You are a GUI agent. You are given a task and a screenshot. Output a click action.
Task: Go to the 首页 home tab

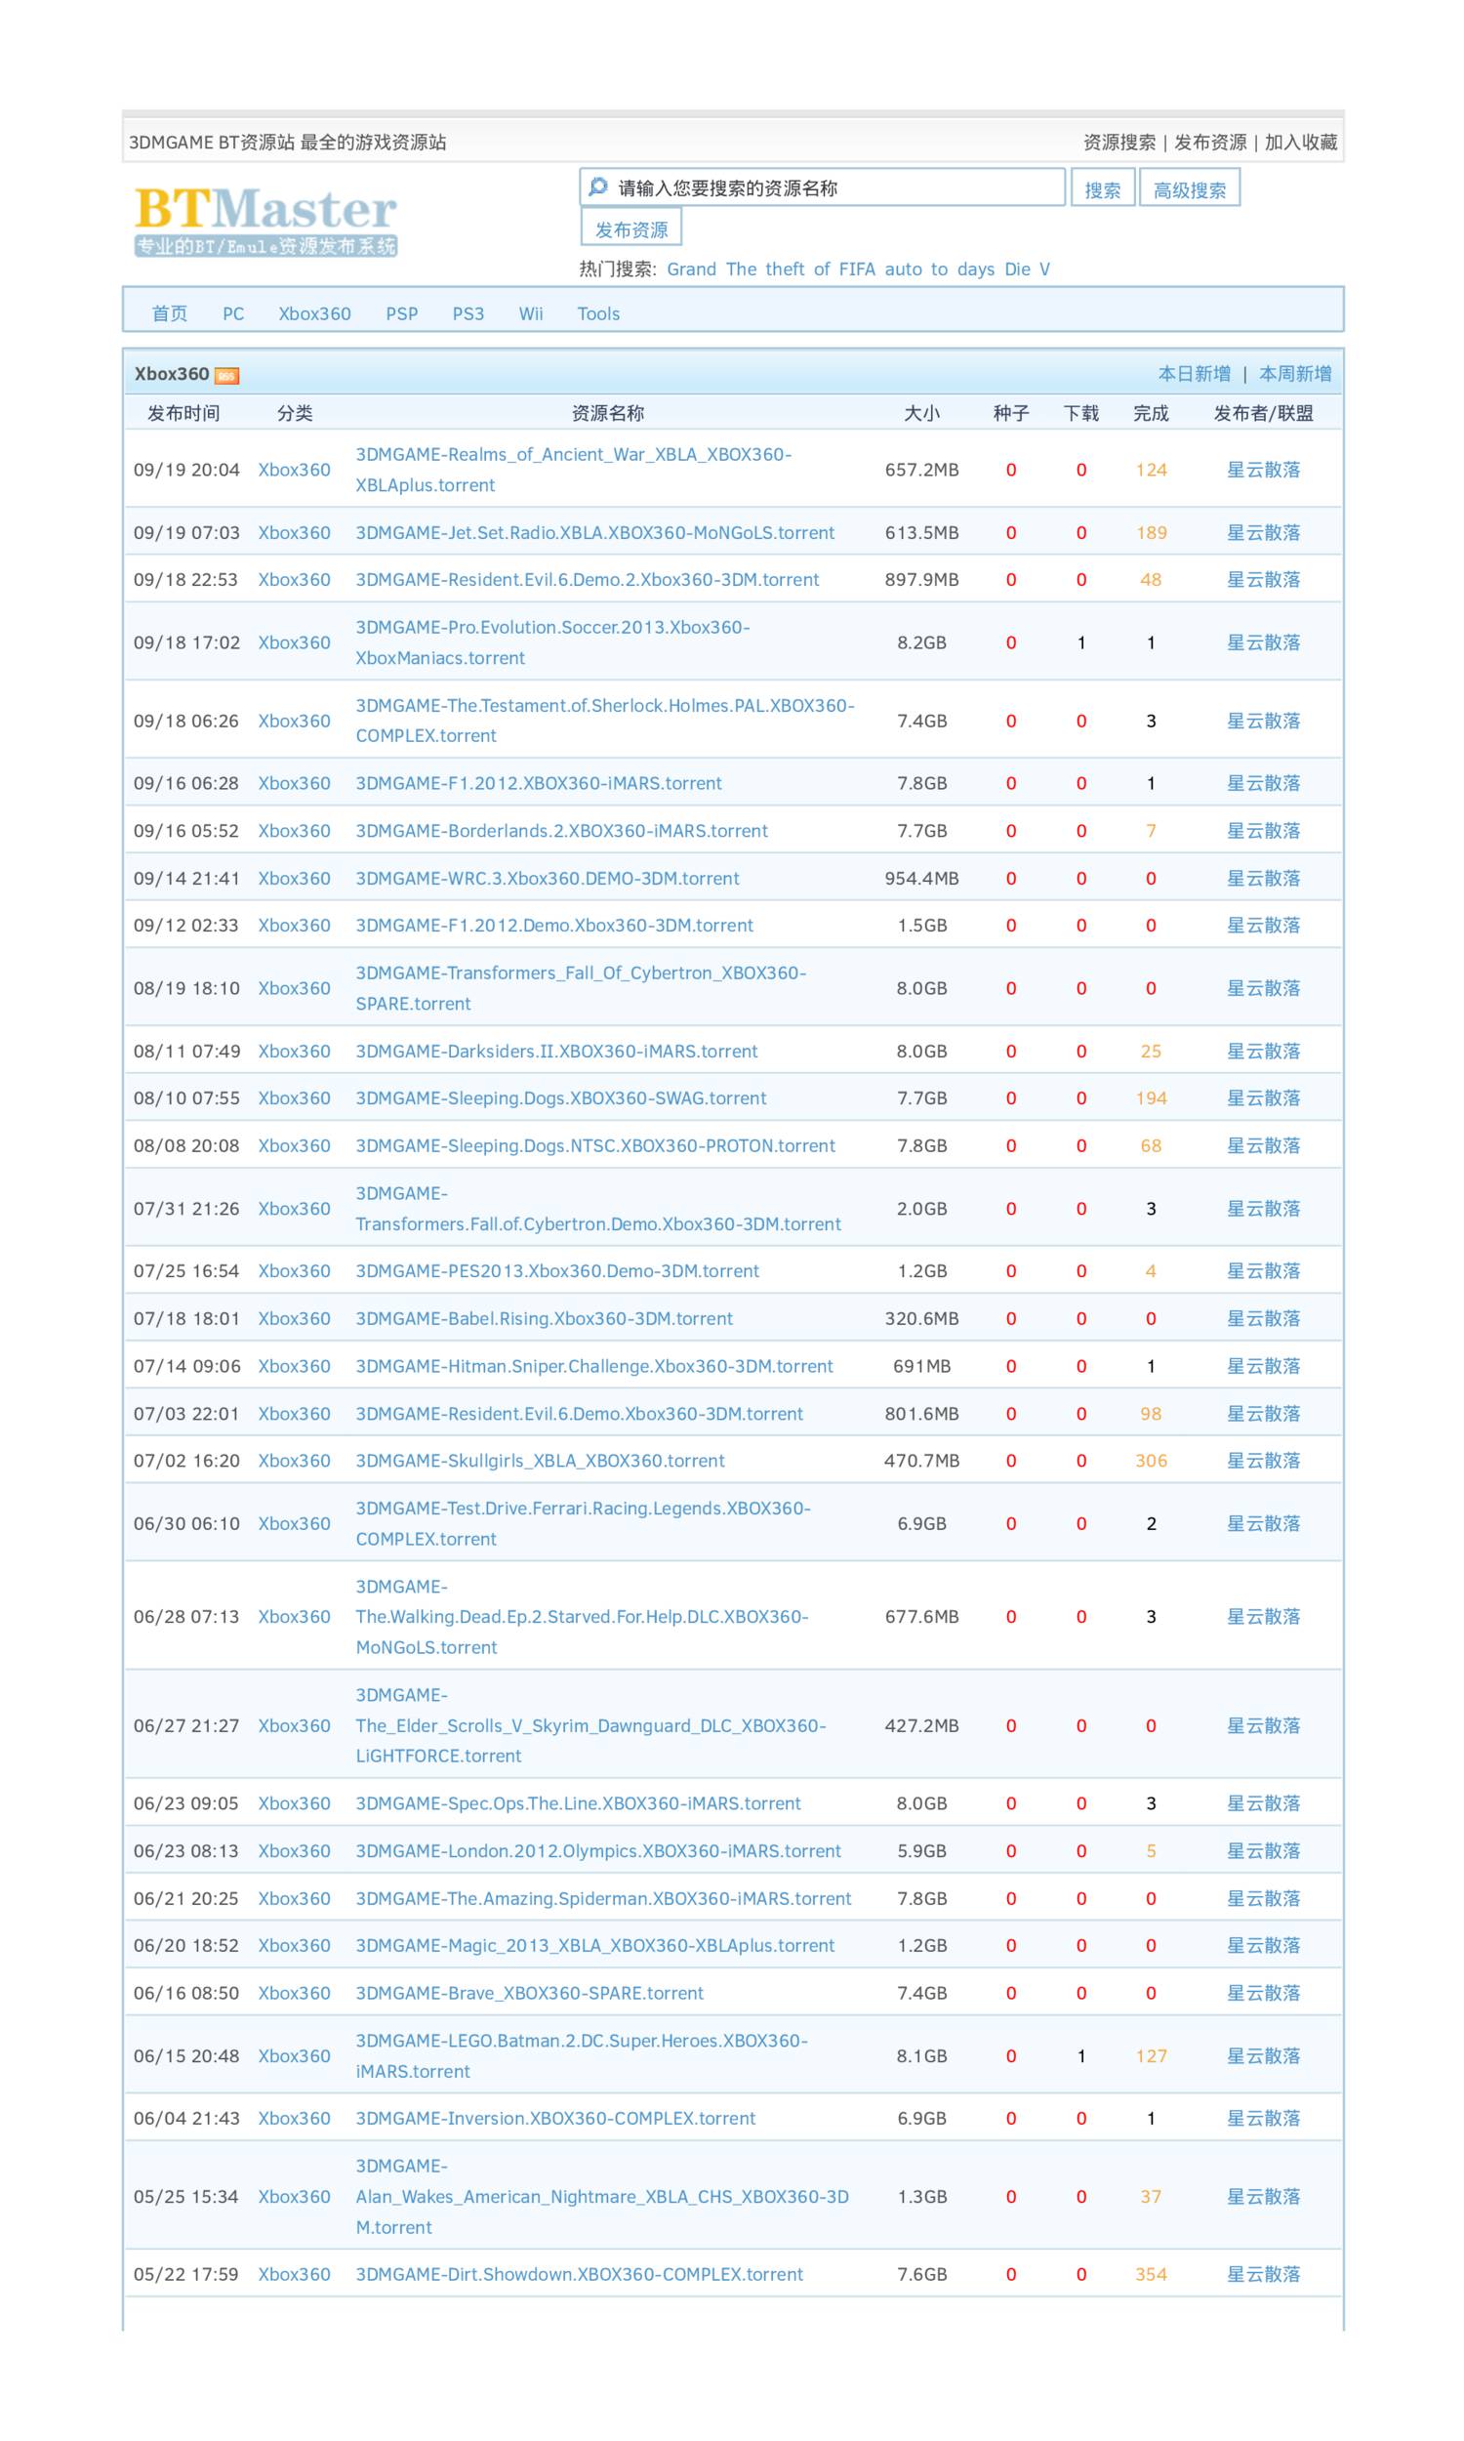pos(169,313)
